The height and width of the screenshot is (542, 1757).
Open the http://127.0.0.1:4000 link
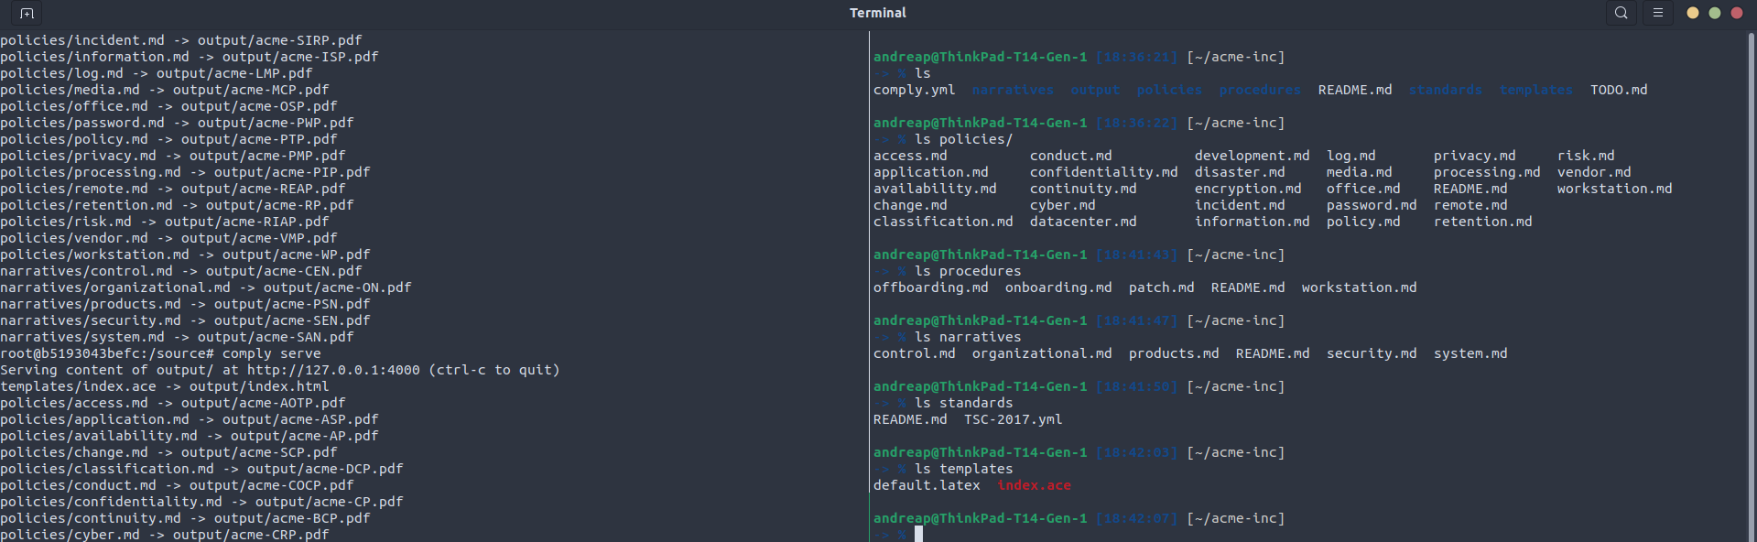pyautogui.click(x=333, y=370)
